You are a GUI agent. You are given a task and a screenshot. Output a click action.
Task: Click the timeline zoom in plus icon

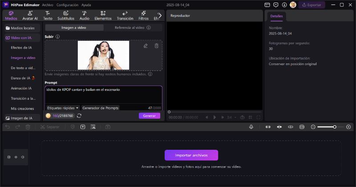coord(348,127)
